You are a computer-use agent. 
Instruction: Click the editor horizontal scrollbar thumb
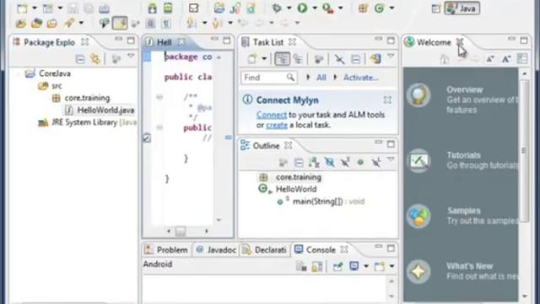pos(181,231)
